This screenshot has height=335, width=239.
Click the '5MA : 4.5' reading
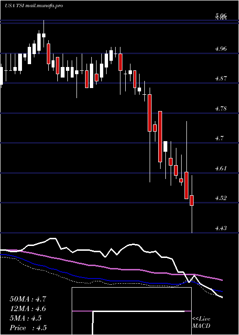[x=26, y=318]
